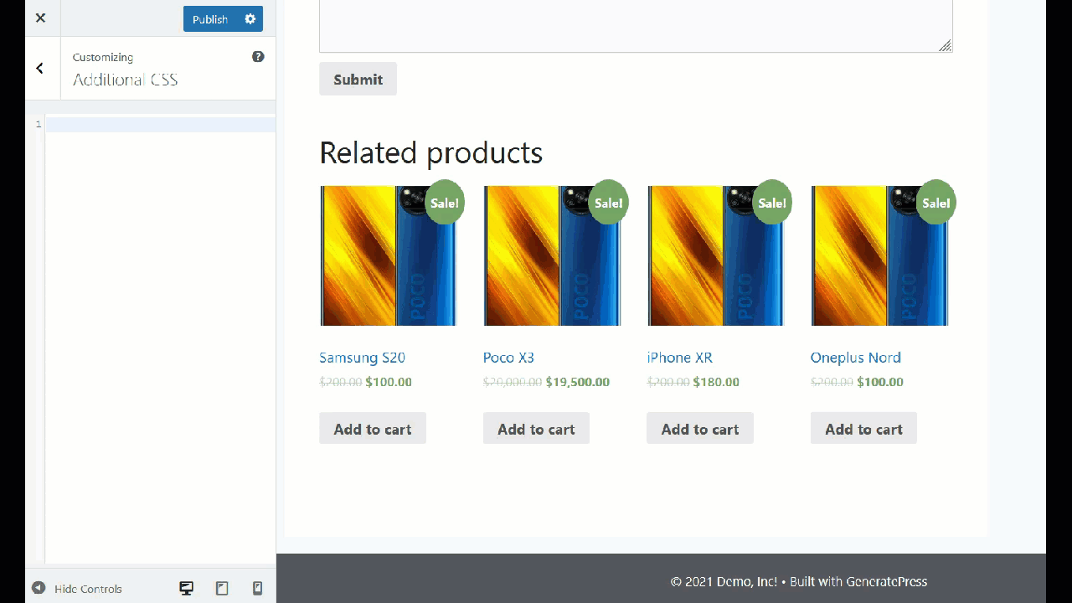This screenshot has height=603, width=1072.
Task: Add iPhone XR to cart
Action: [700, 428]
